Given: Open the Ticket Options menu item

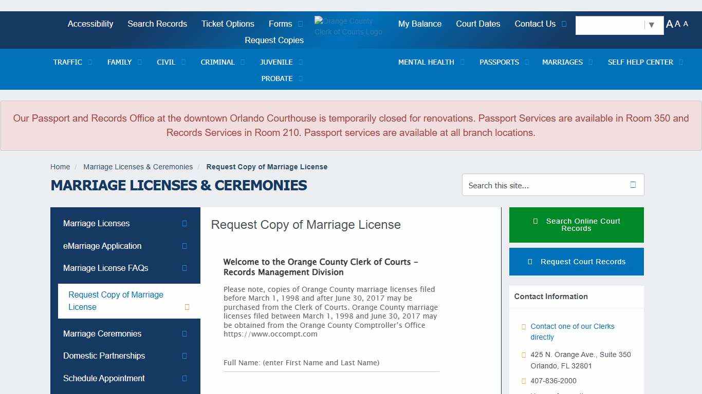Looking at the screenshot, I should (228, 24).
